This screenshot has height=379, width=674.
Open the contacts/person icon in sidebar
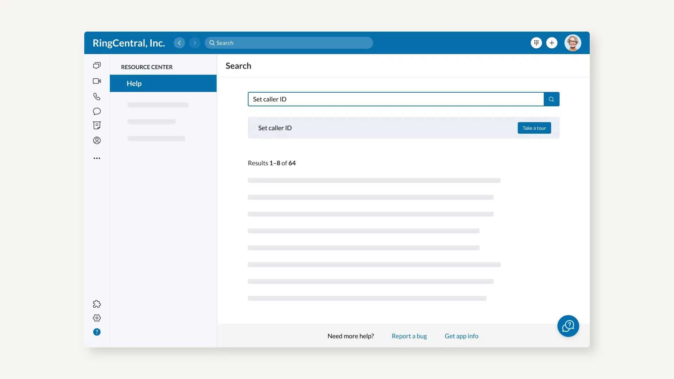tap(97, 140)
